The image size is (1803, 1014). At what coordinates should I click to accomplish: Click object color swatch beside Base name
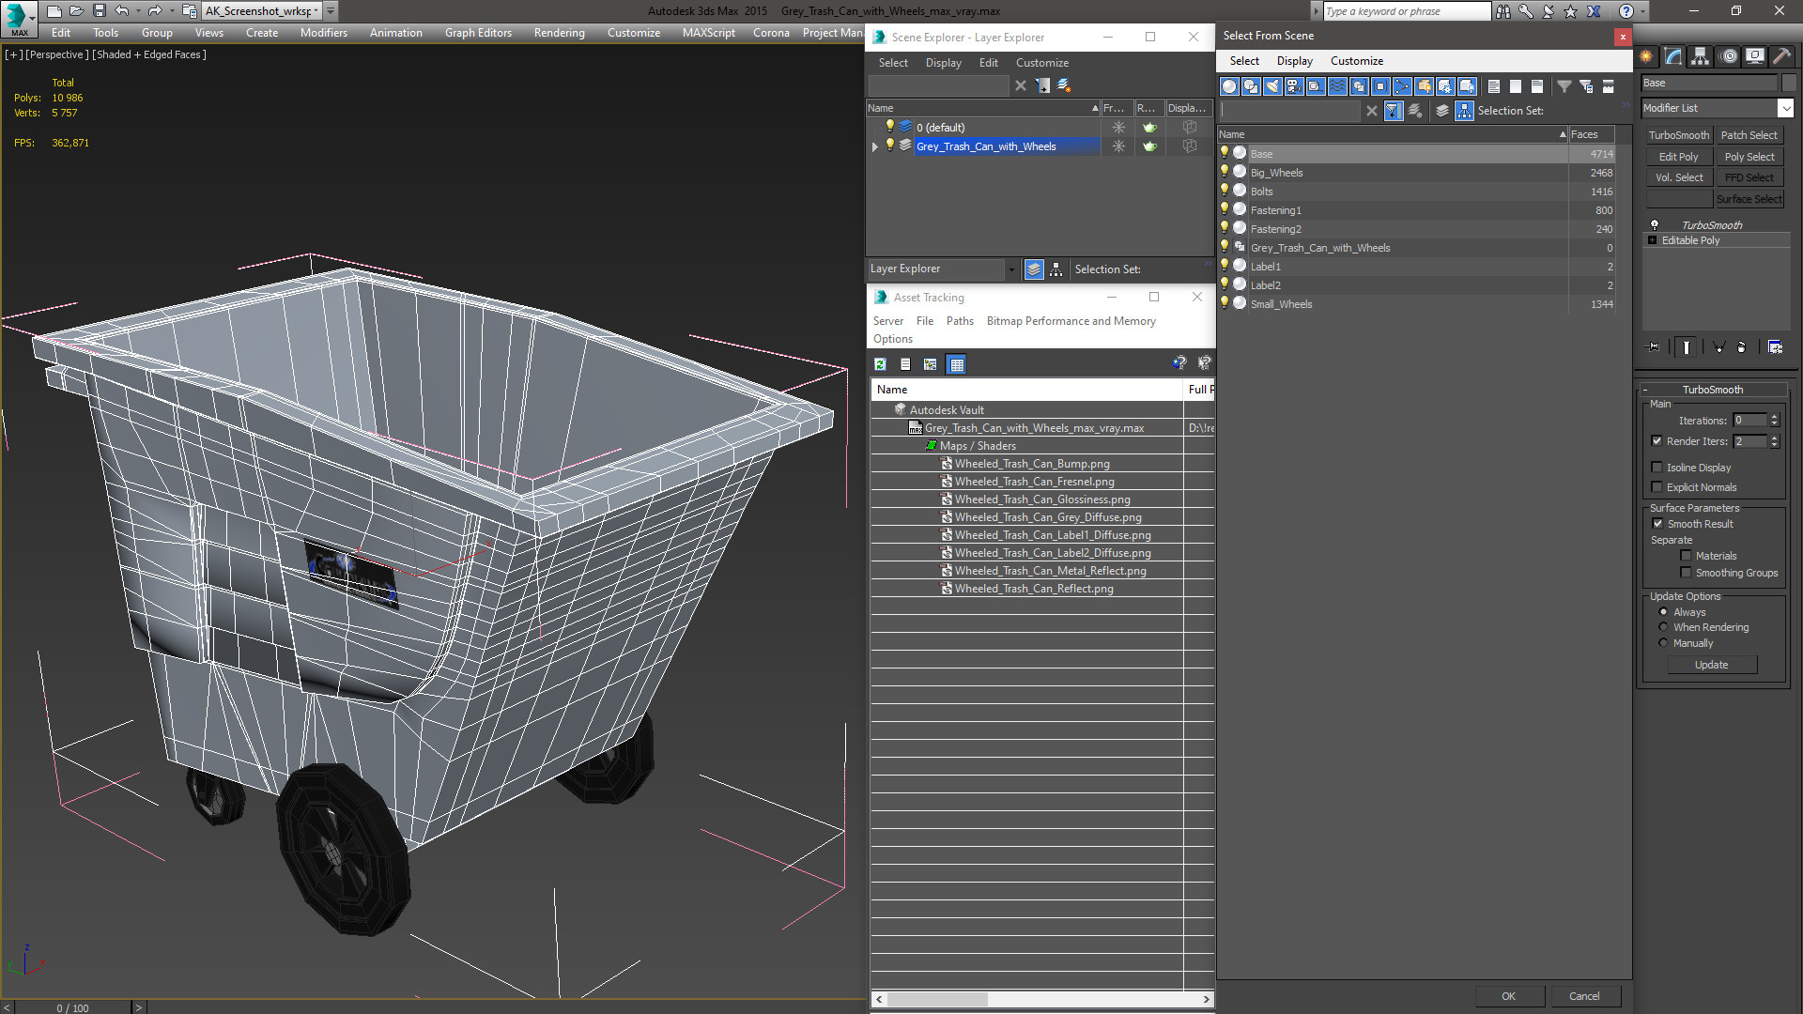pos(1788,83)
